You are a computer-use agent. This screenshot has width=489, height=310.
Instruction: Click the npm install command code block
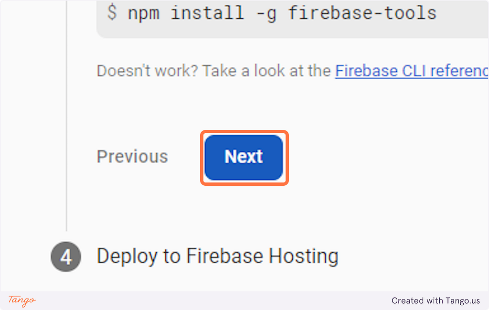click(293, 19)
